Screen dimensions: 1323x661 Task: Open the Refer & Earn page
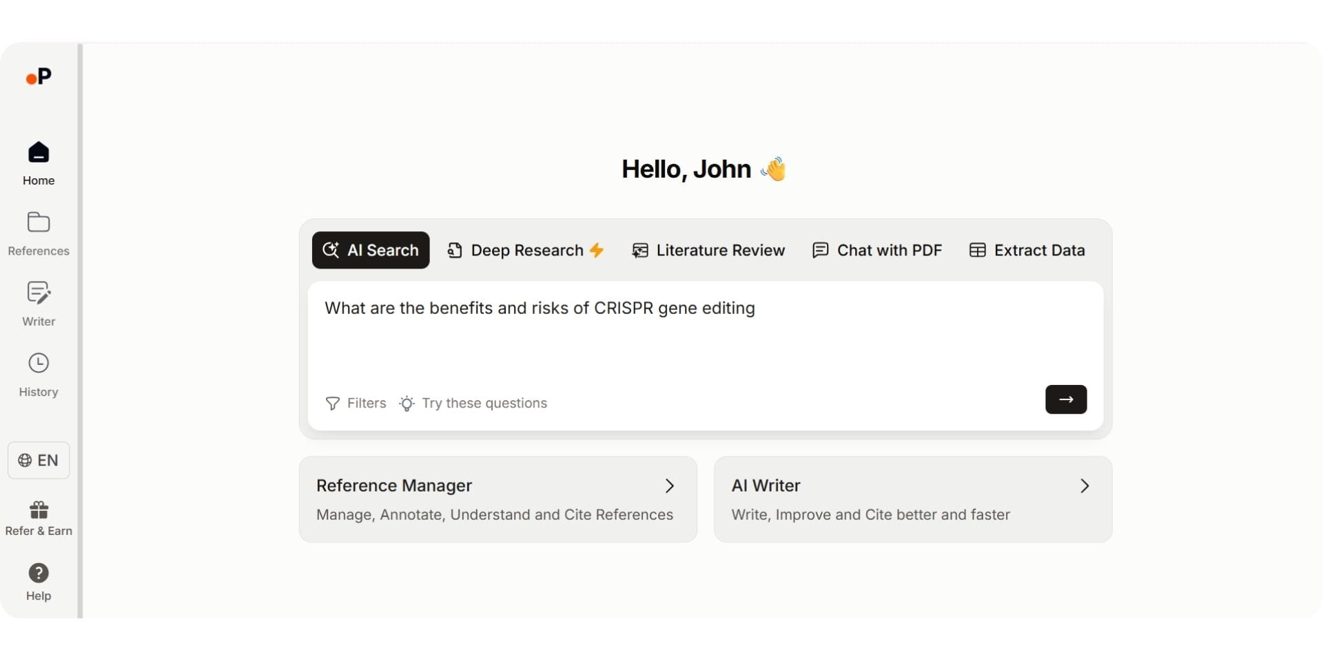pos(38,516)
